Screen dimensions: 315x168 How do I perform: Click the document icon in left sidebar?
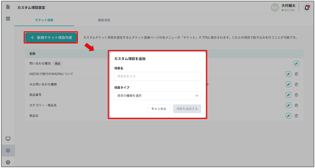click(x=8, y=7)
